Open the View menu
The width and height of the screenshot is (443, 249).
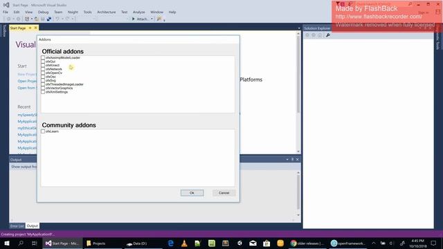tap(28, 12)
